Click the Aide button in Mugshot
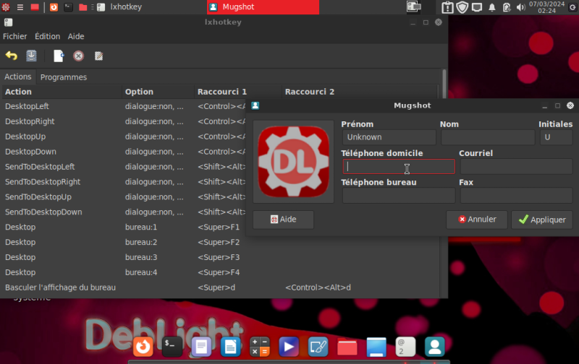Viewport: 579px width, 364px height. 283,220
